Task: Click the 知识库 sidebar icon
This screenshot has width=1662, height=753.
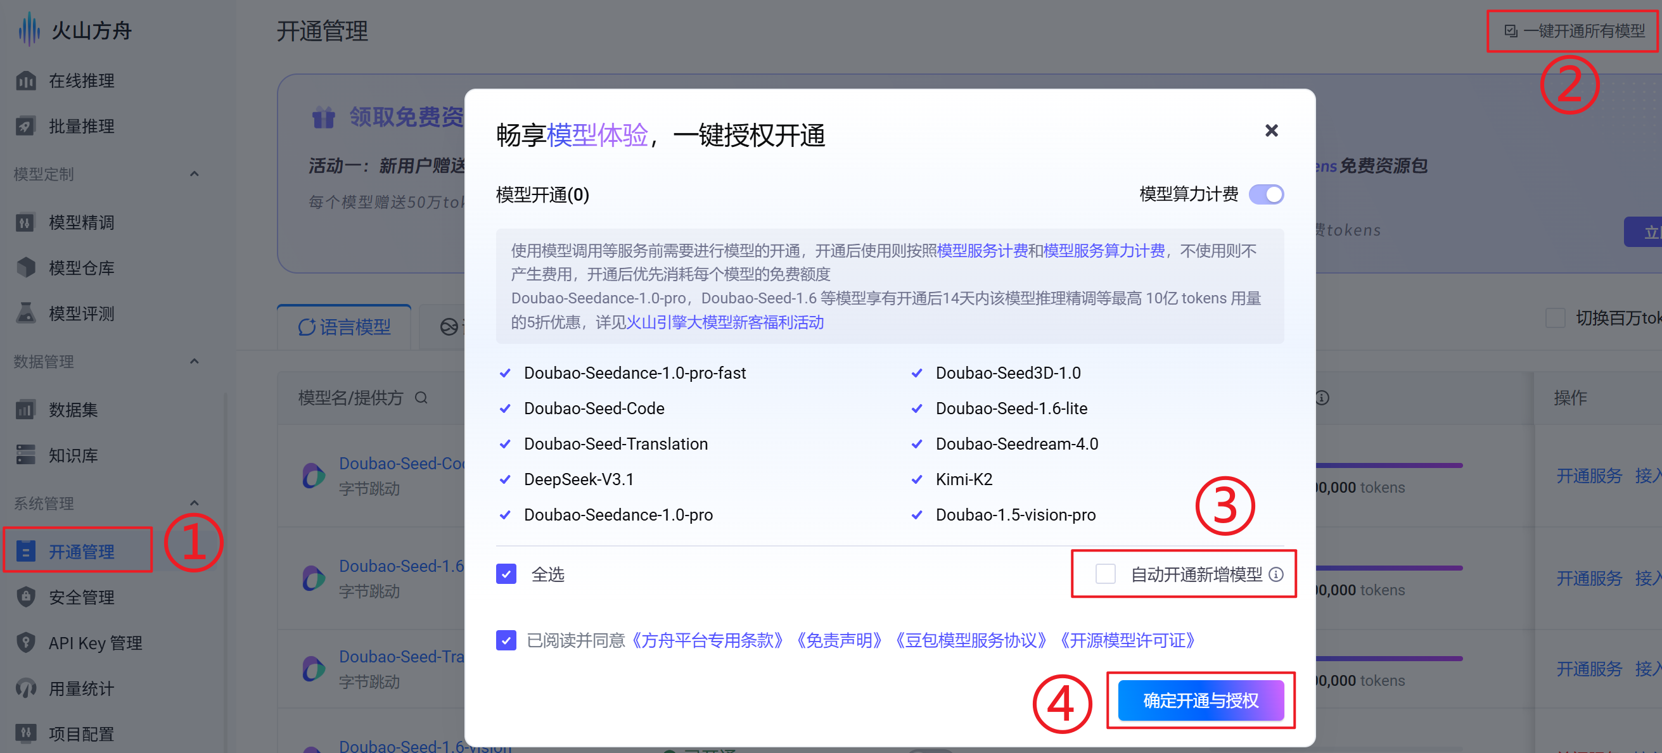Action: pyautogui.click(x=26, y=455)
